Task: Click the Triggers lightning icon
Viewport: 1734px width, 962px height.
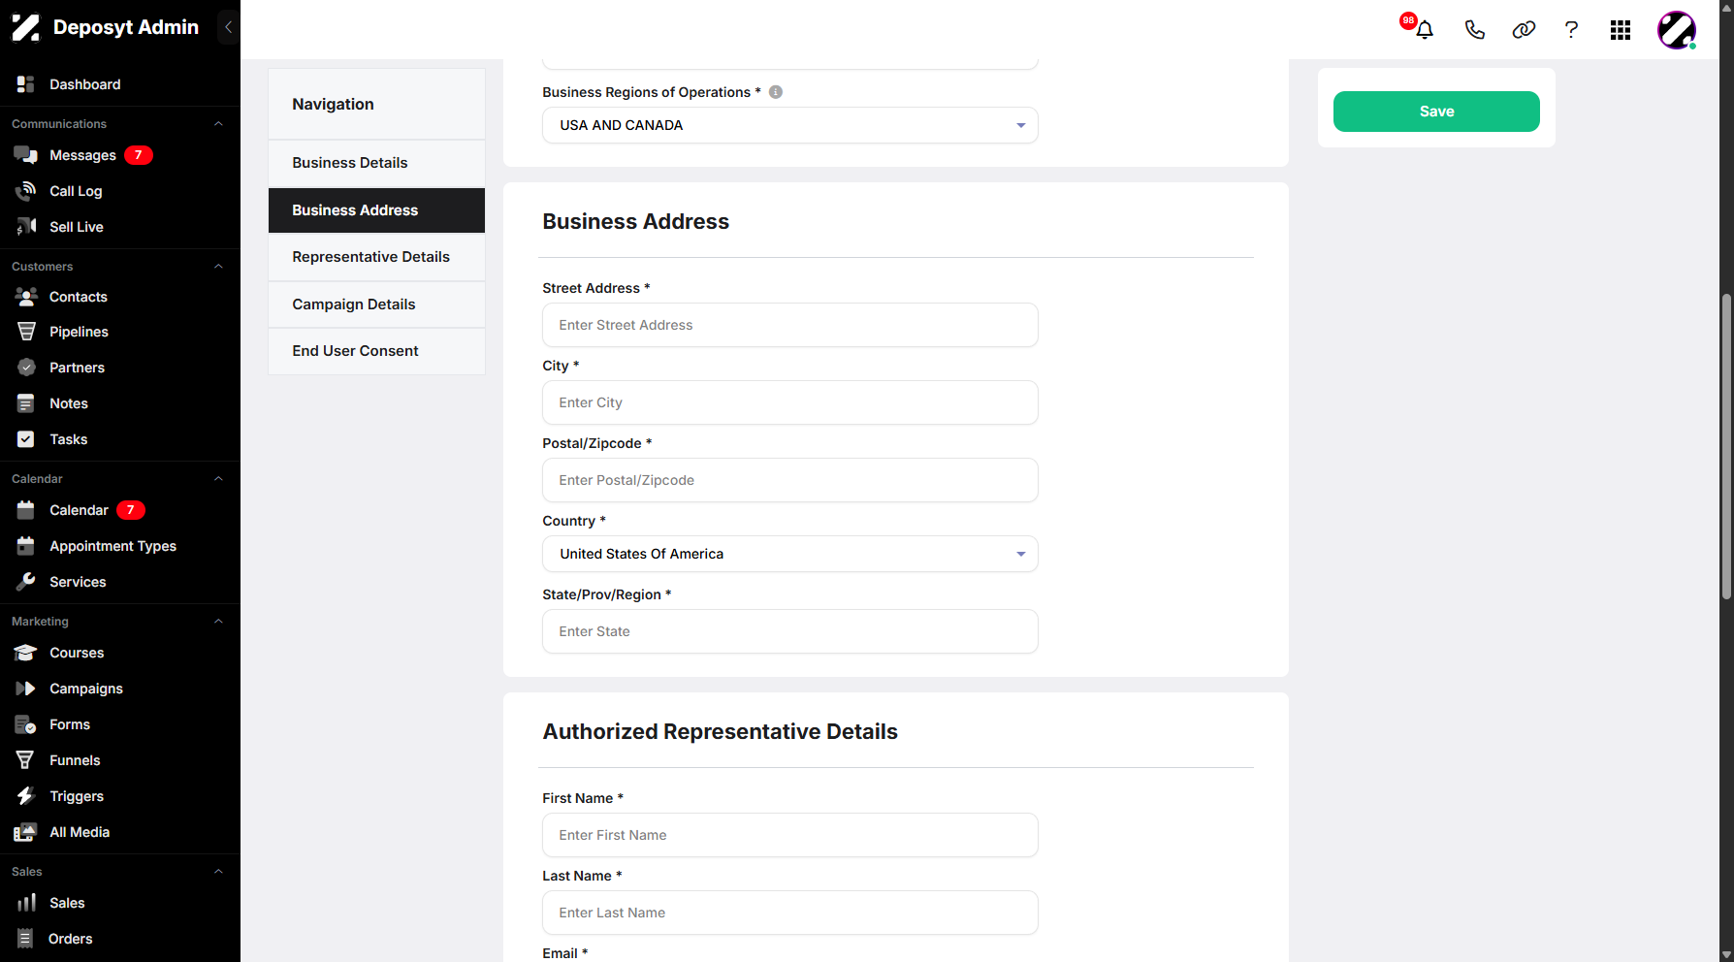Action: [x=26, y=796]
